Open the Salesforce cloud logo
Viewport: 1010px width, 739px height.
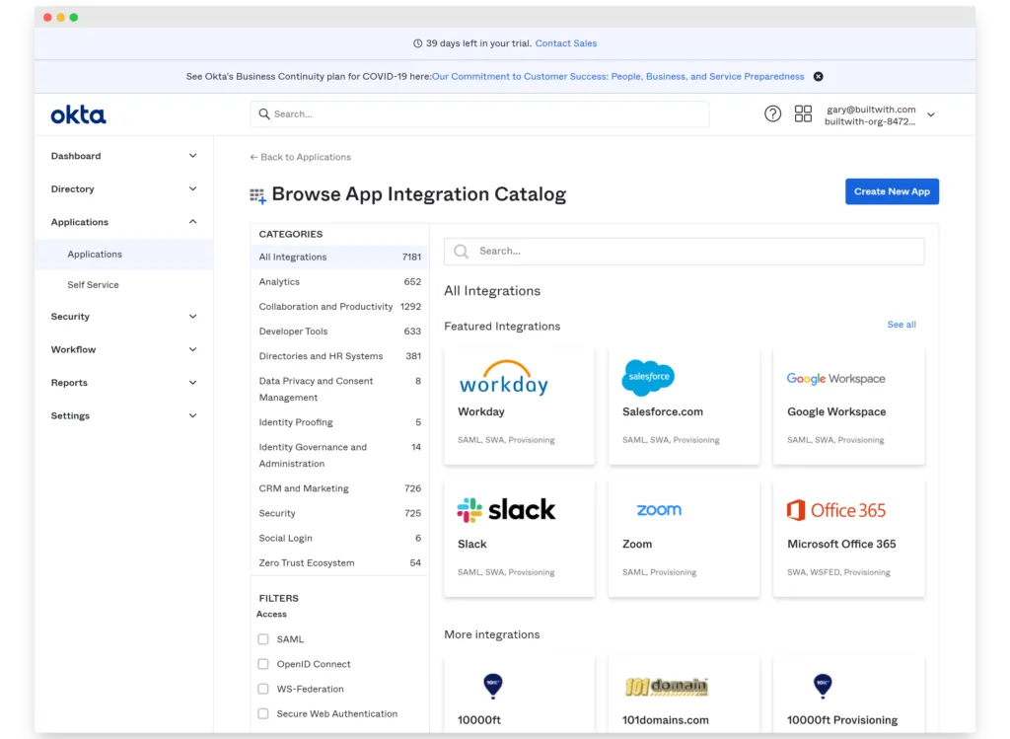[x=648, y=377]
